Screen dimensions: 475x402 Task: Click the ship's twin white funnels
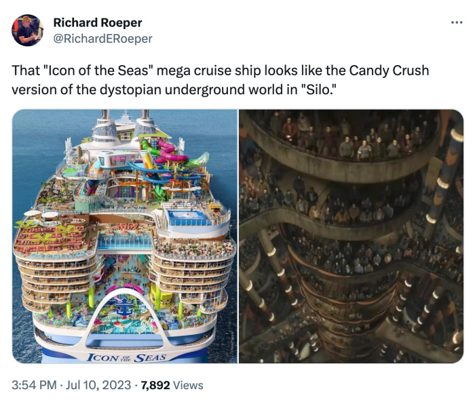[125, 125]
